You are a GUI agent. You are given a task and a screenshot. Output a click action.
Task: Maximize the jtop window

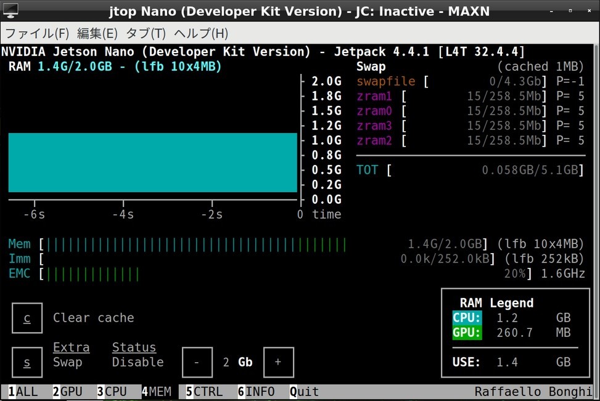click(x=570, y=11)
